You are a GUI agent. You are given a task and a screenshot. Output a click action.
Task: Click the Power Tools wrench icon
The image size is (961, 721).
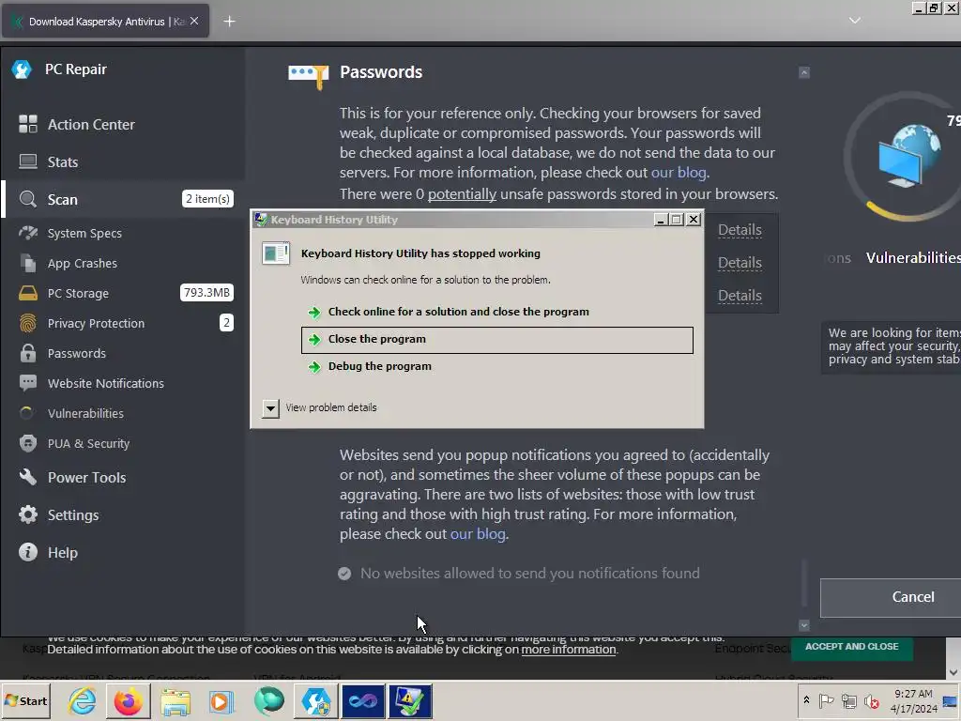[x=27, y=476]
